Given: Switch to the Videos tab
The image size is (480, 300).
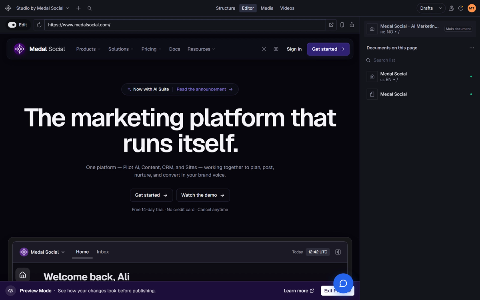Looking at the screenshot, I should [287, 8].
